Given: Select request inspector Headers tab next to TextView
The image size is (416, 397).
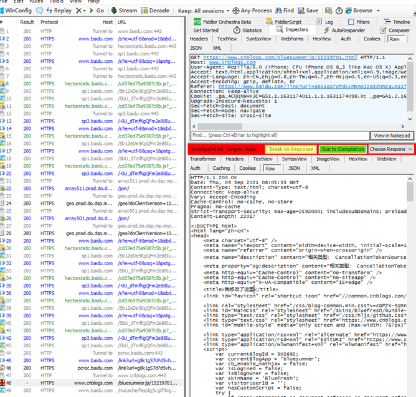Looking at the screenshot, I should coord(199,39).
